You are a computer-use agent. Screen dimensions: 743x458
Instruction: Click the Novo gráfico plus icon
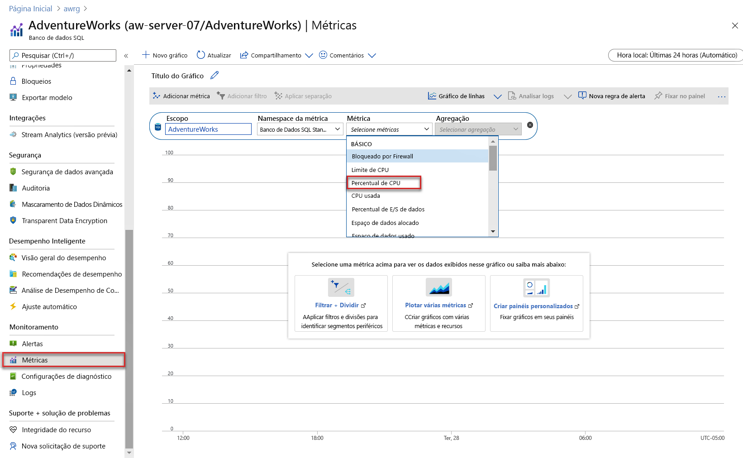pos(146,55)
